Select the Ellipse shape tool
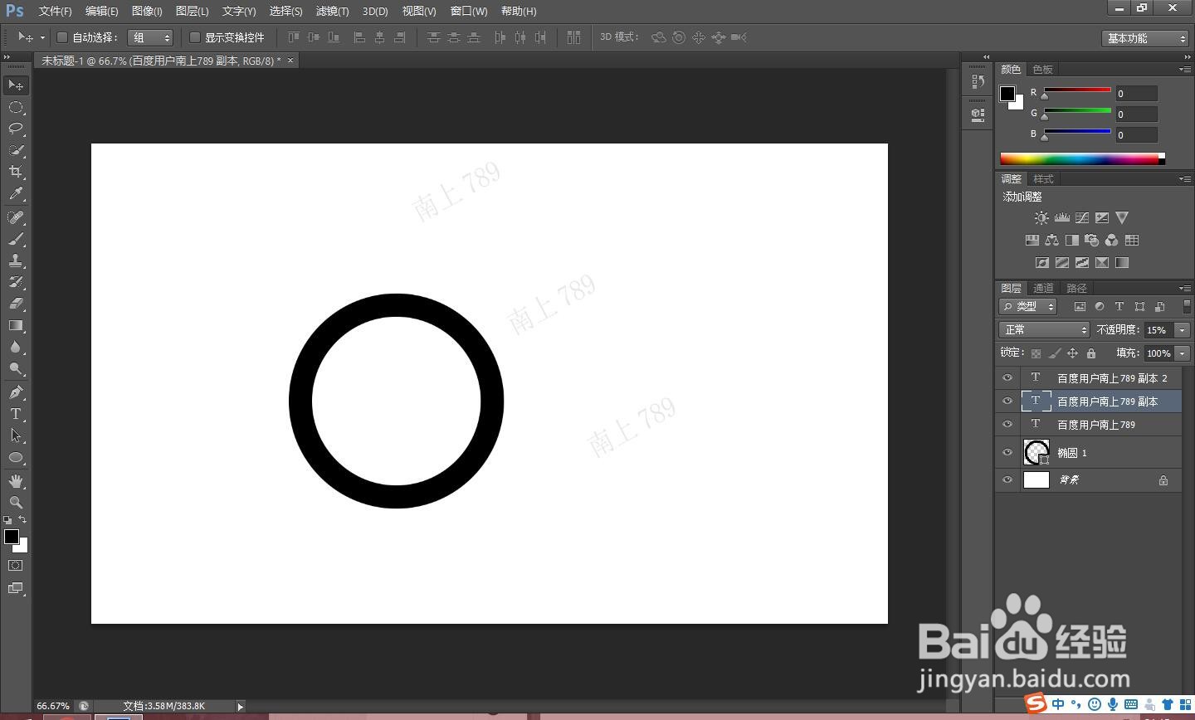 [x=16, y=457]
